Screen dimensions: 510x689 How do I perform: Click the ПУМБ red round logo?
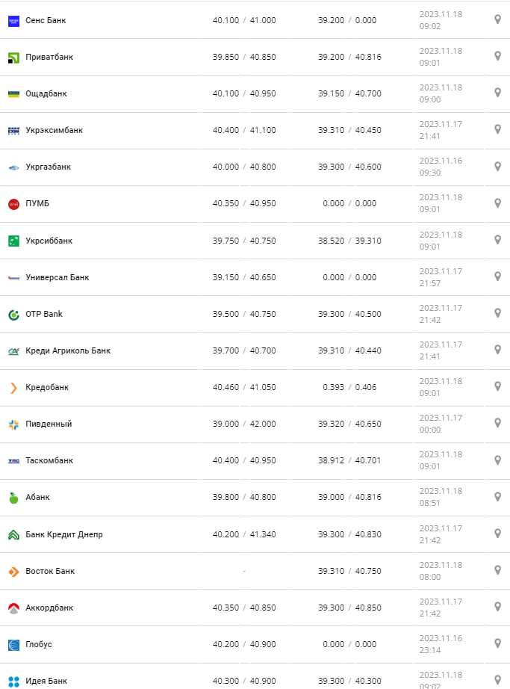[13, 204]
